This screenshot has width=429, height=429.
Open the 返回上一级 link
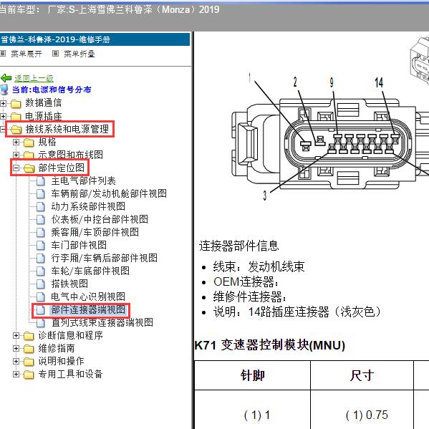(x=34, y=78)
